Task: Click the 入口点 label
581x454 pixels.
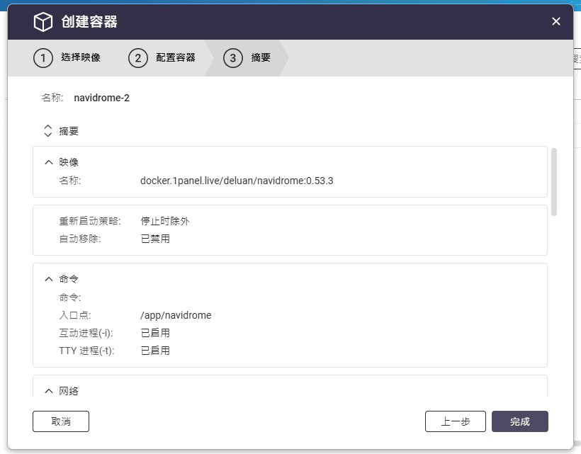Action: tap(75, 315)
